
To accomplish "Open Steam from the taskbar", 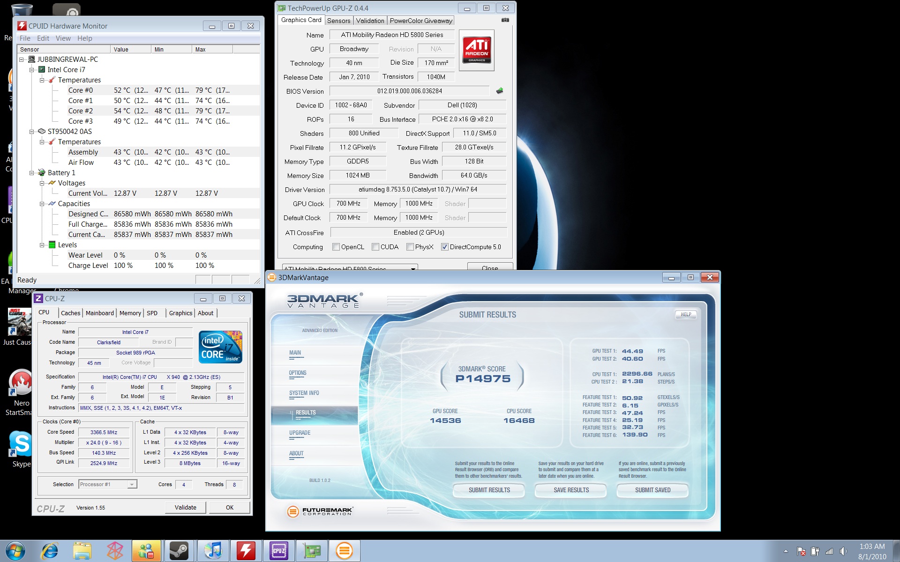I will 179,551.
